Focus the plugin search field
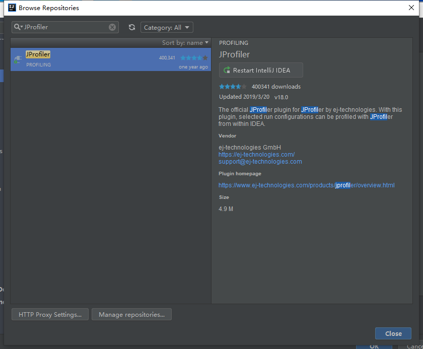This screenshot has width=423, height=349. coord(65,27)
